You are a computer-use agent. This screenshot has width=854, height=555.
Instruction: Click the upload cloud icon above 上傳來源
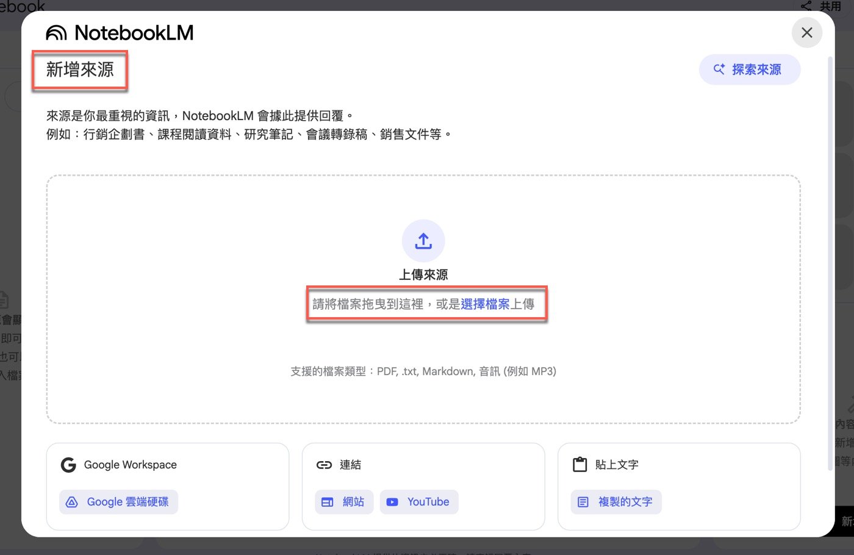(x=423, y=240)
